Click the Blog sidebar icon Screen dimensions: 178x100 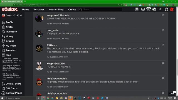pyautogui.click(x=3, y=55)
